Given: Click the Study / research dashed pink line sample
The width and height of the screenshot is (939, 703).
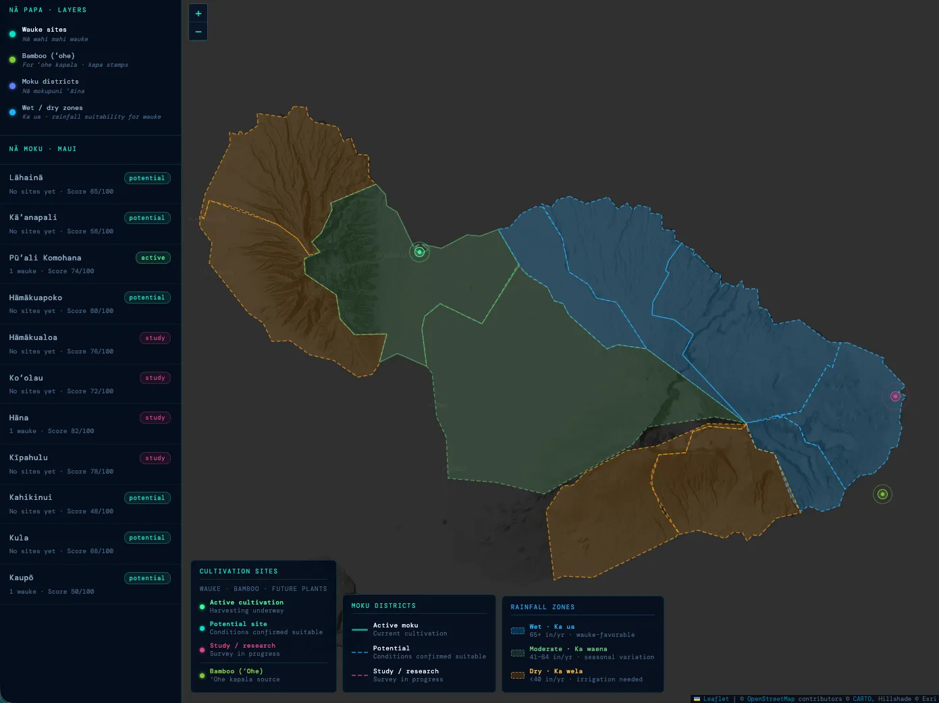Looking at the screenshot, I should 360,675.
